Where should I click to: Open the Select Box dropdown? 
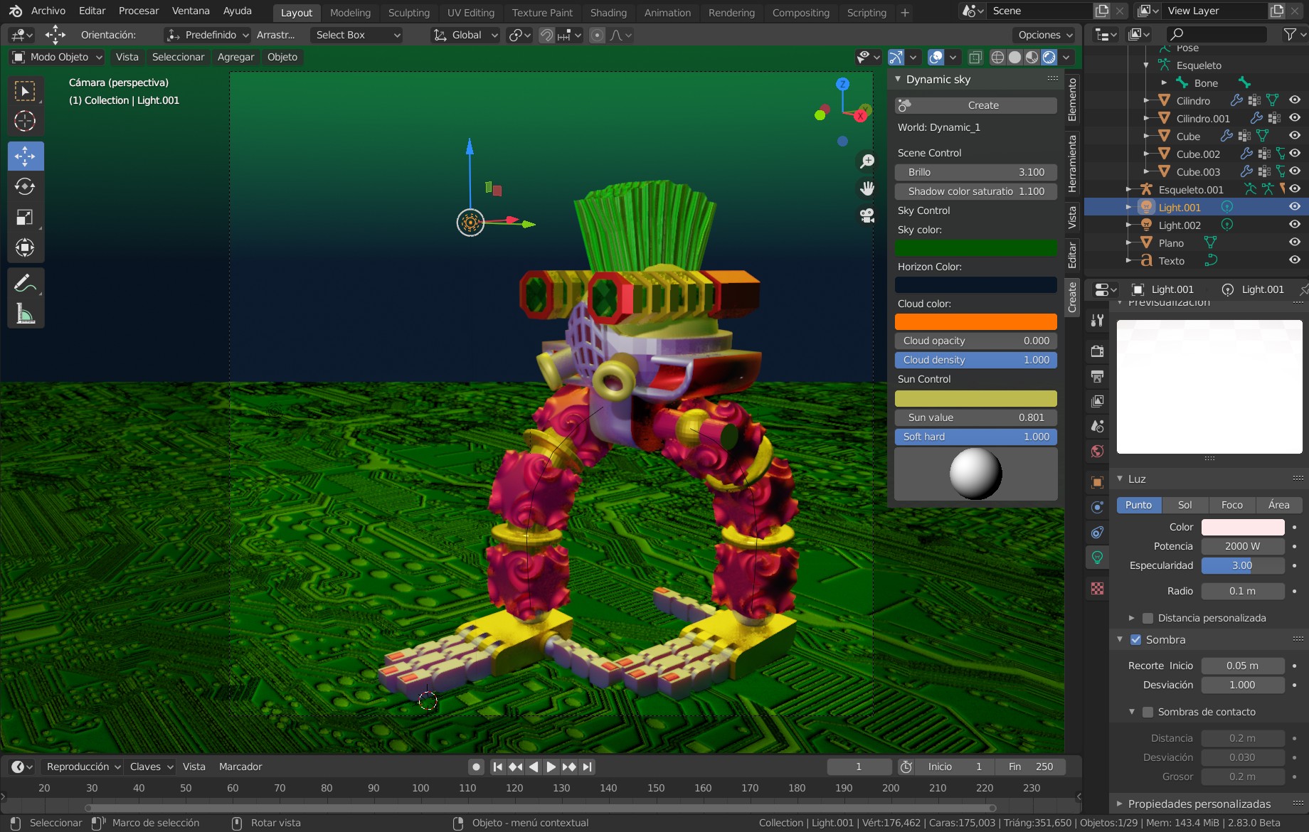(357, 35)
